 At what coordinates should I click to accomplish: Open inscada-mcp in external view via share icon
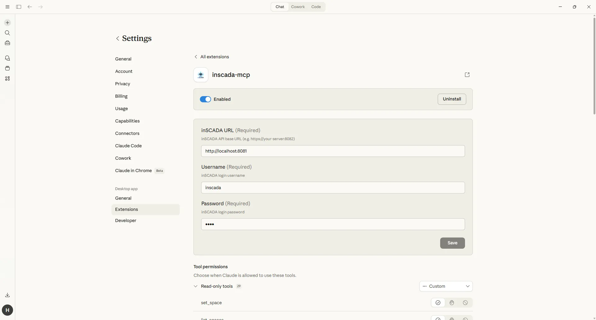[x=467, y=75]
